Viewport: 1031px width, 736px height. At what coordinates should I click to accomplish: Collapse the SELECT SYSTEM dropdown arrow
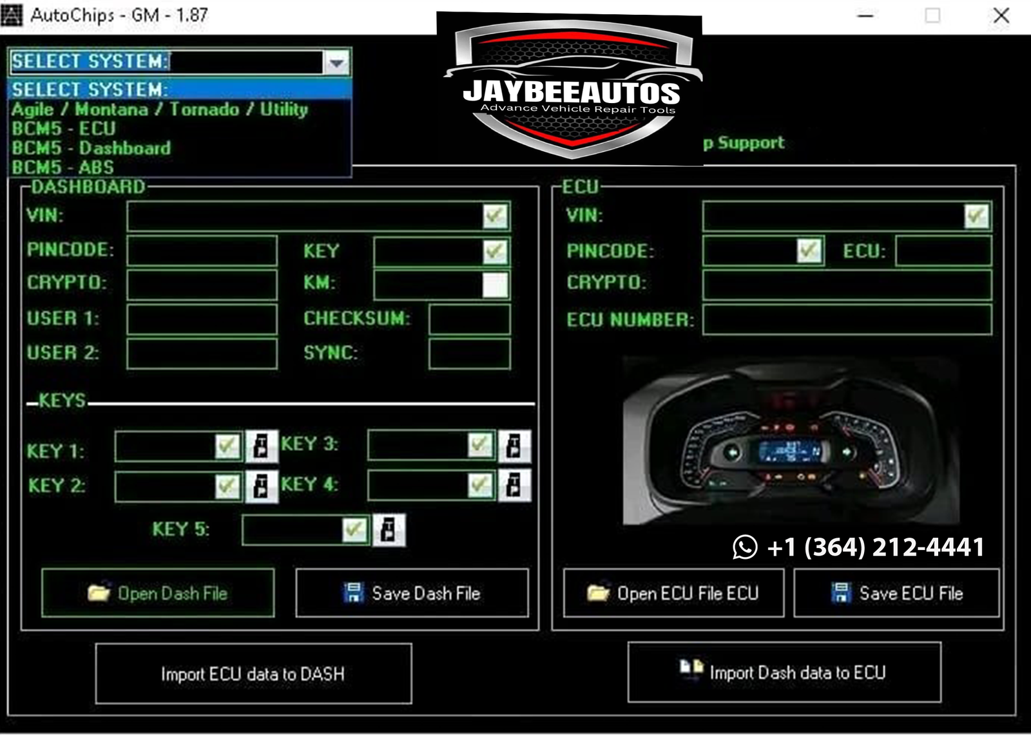[x=336, y=62]
